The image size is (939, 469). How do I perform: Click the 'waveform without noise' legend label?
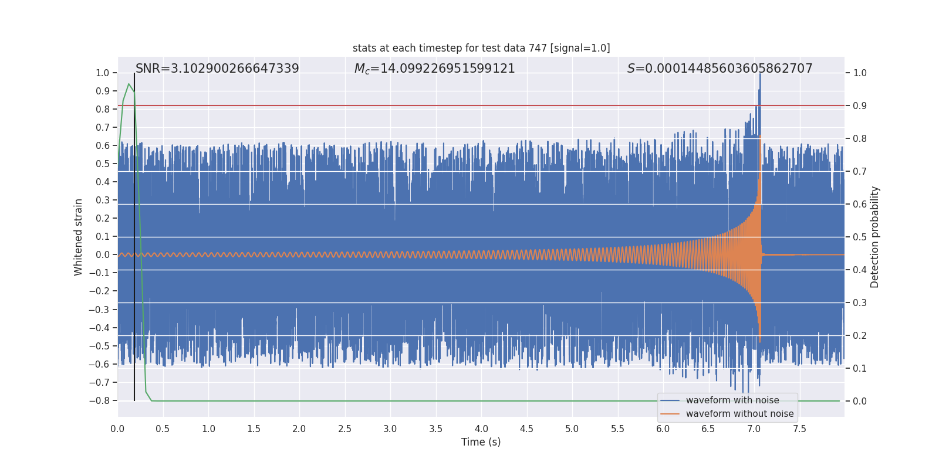(739, 414)
